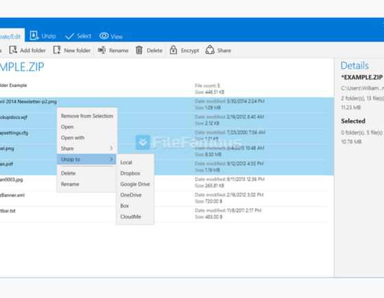This screenshot has height=298, width=384.
Task: Select the file ending in ckupdocs.wjf
Action: 167,121
